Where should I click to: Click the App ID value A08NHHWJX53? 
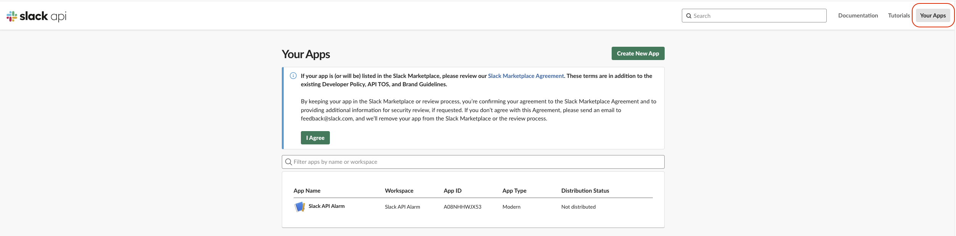462,207
